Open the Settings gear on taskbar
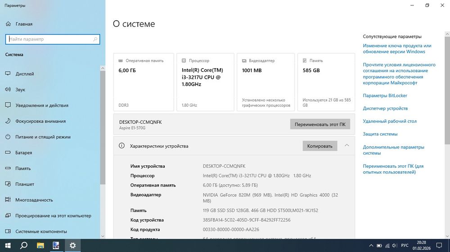Viewport: 450px width, 252px height. point(72,245)
